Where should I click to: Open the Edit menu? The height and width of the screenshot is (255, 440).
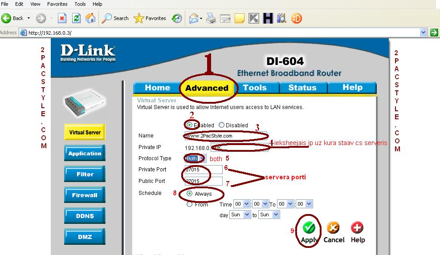pyautogui.click(x=19, y=4)
